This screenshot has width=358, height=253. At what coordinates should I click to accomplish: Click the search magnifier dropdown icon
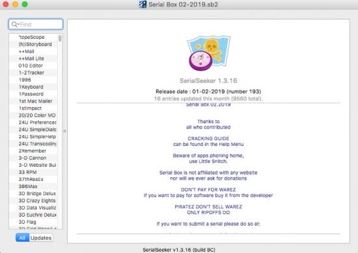coord(15,25)
